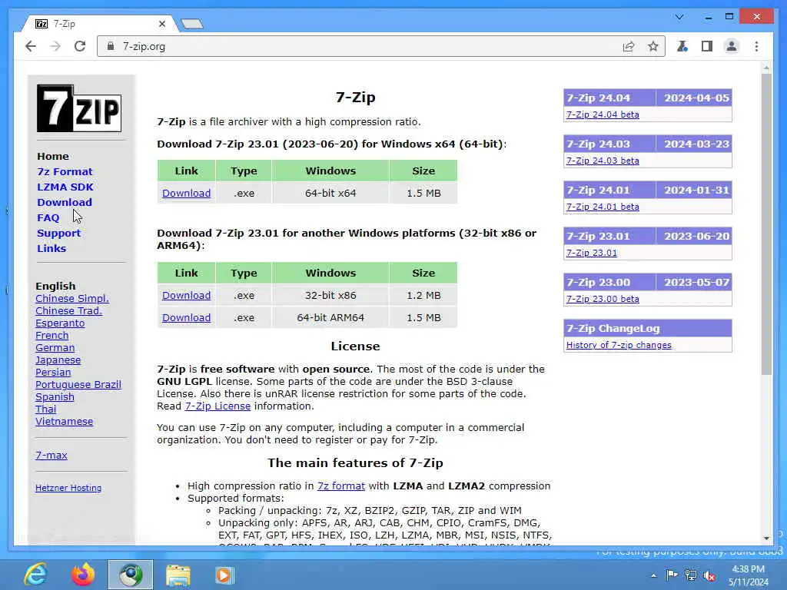The height and width of the screenshot is (590, 787).
Task: Open the 7-max link
Action: (x=51, y=456)
